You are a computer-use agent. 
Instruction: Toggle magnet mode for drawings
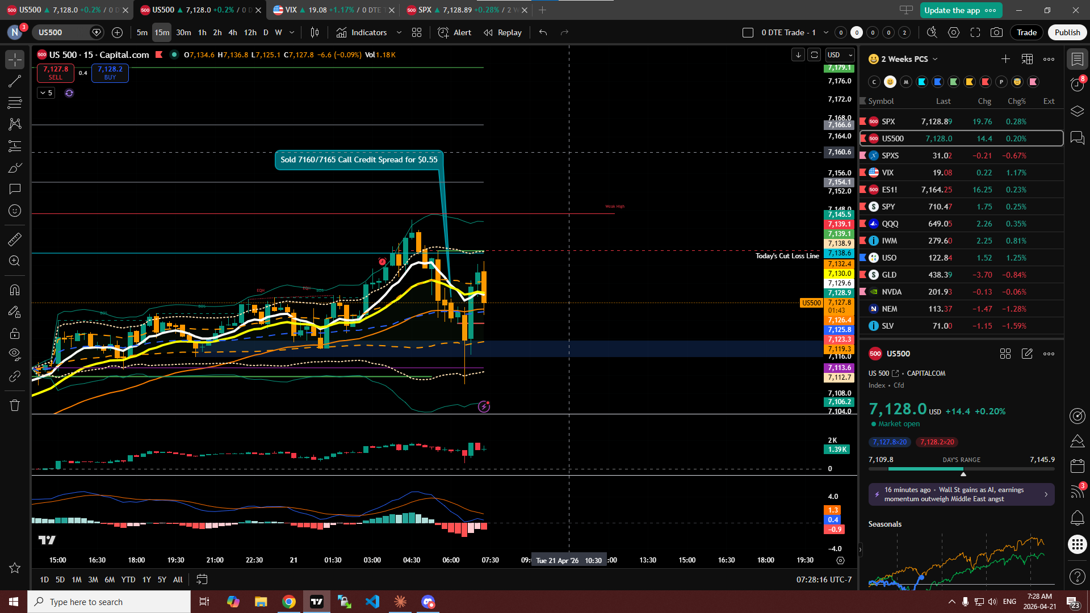[x=15, y=290]
